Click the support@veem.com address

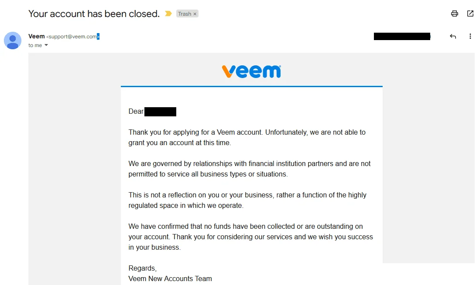click(72, 36)
